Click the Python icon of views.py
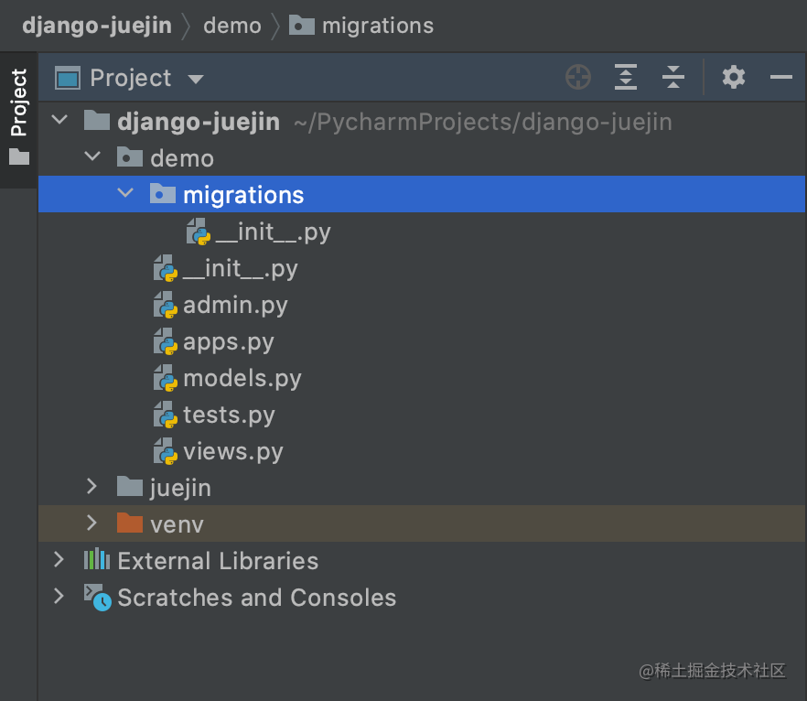The image size is (807, 701). pyautogui.click(x=166, y=451)
